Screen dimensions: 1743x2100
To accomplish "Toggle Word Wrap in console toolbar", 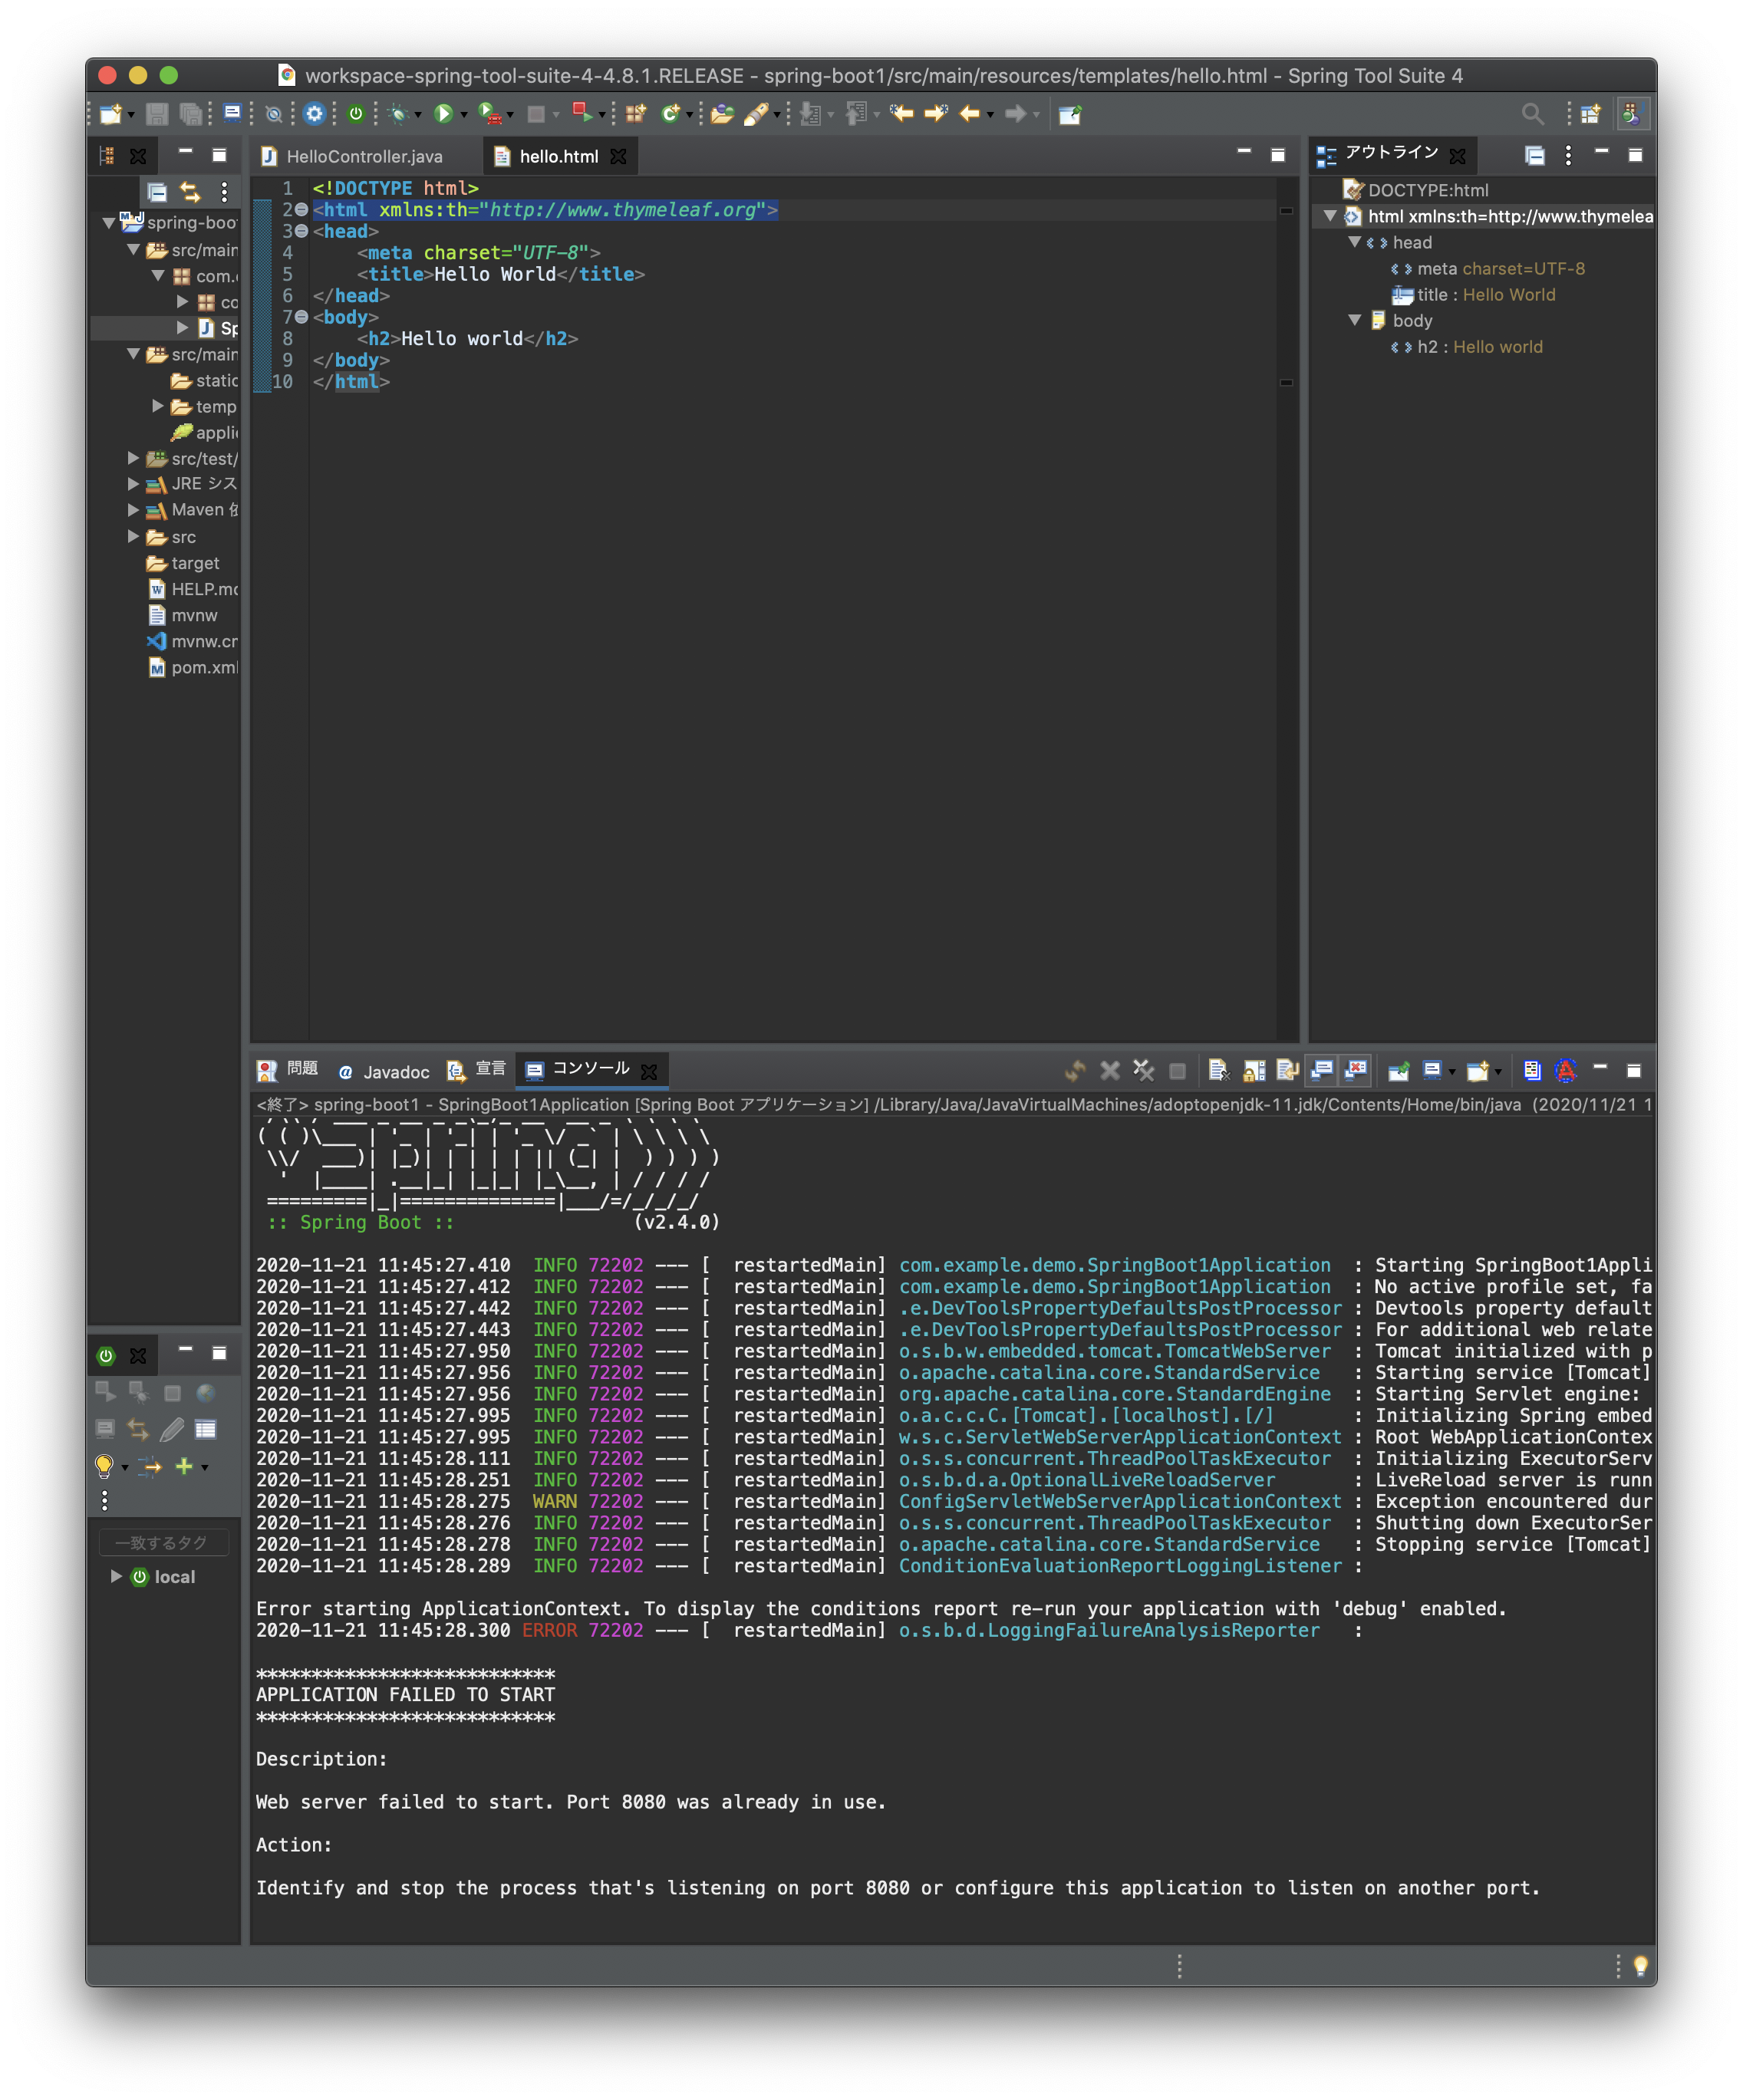I will [1287, 1071].
